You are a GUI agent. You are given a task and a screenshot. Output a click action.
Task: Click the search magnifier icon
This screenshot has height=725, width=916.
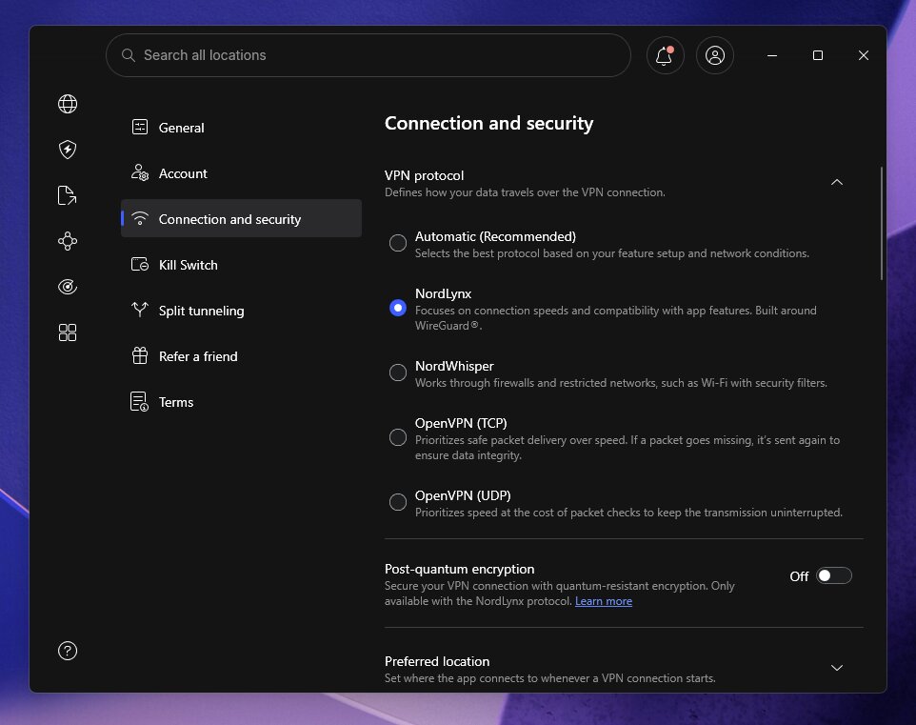pyautogui.click(x=129, y=55)
